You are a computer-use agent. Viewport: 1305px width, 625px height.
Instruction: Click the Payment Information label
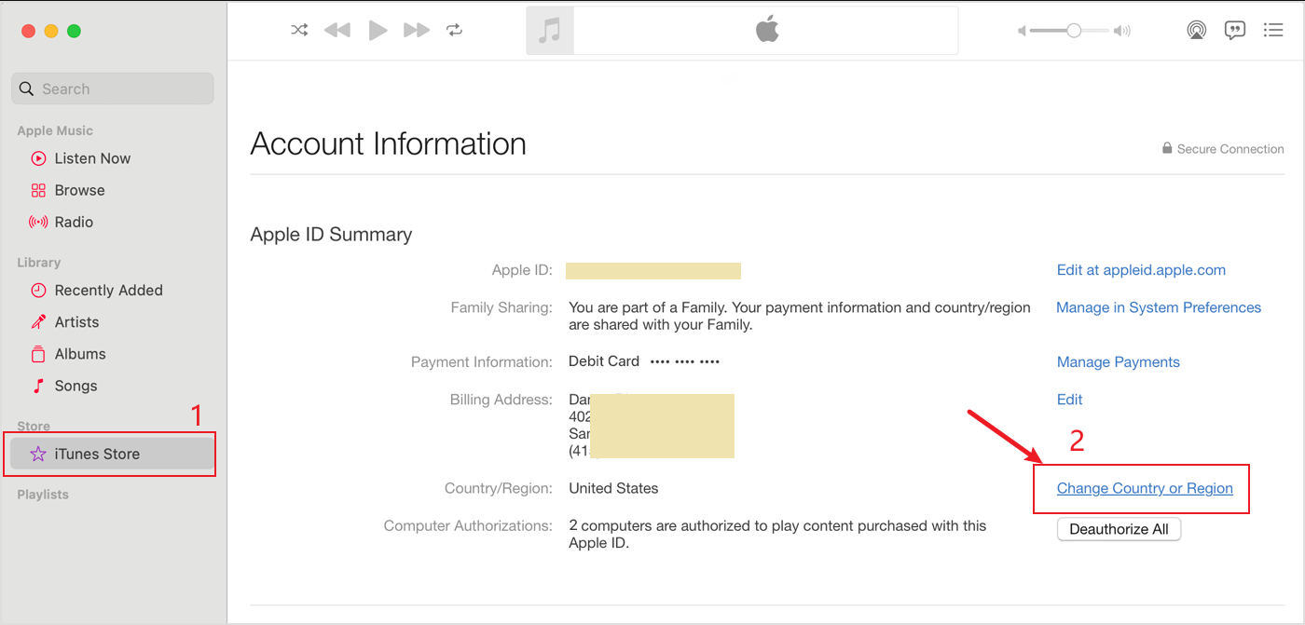point(482,362)
